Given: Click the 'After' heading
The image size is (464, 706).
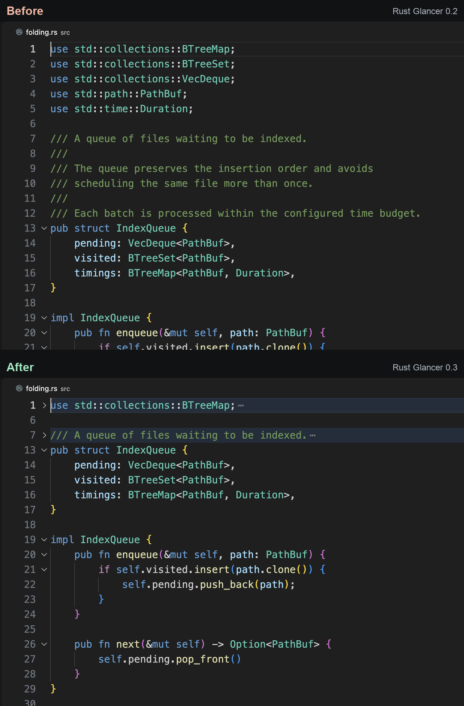Looking at the screenshot, I should tap(20, 367).
